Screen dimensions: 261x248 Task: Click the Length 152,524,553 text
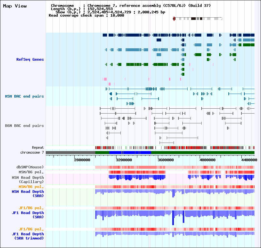pos(82,9)
